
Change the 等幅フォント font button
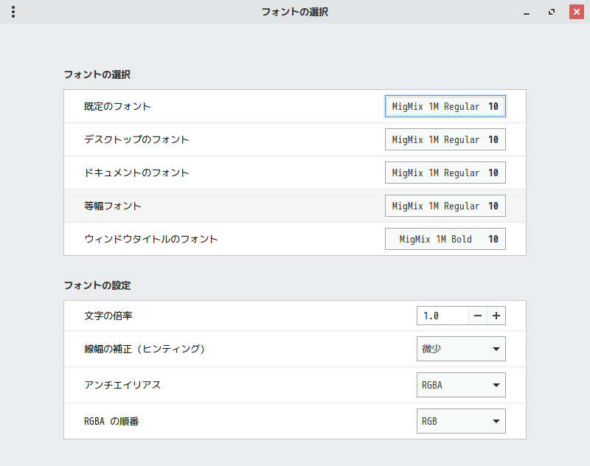pyautogui.click(x=445, y=206)
